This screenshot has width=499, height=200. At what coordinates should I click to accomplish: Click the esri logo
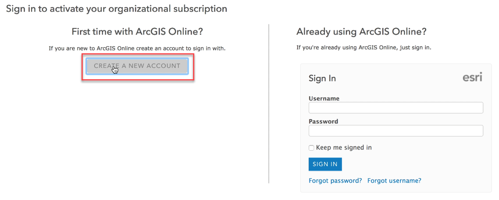(x=472, y=78)
